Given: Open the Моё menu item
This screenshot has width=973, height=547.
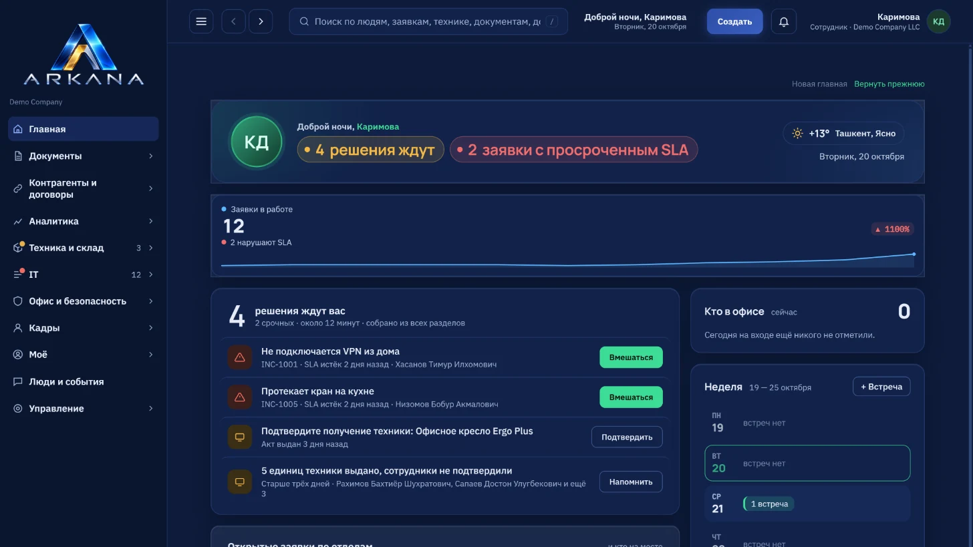Looking at the screenshot, I should (84, 355).
